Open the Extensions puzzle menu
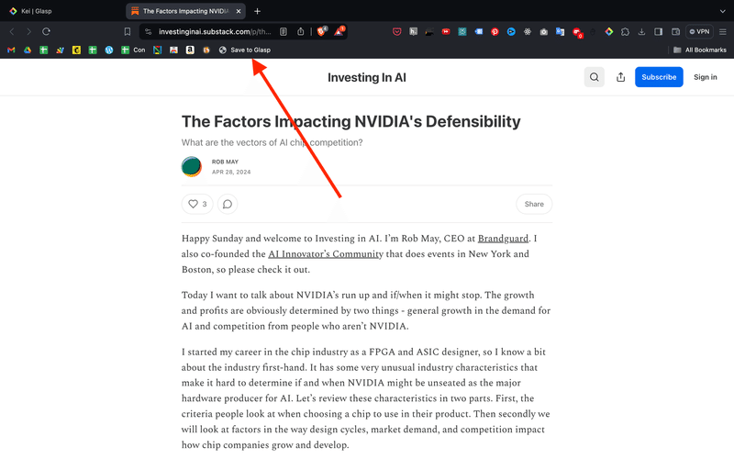 [x=626, y=31]
